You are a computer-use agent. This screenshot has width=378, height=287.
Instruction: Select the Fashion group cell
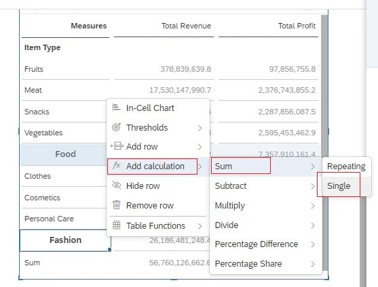click(x=65, y=240)
